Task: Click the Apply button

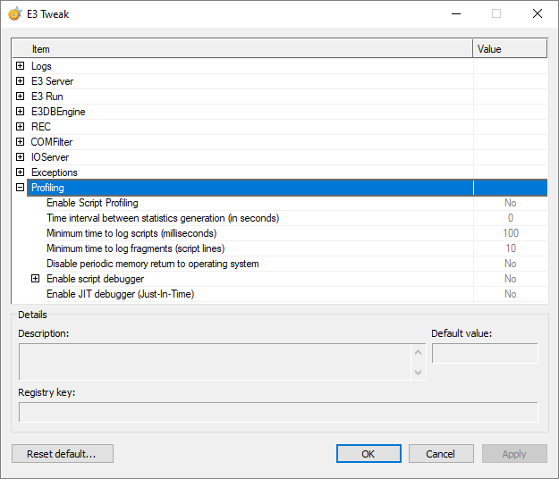Action: [x=514, y=453]
